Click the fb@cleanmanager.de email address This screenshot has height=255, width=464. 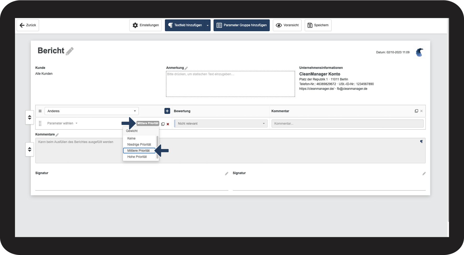point(352,89)
